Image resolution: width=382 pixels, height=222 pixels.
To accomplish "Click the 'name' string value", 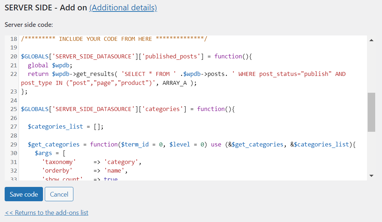I will point(114,170).
